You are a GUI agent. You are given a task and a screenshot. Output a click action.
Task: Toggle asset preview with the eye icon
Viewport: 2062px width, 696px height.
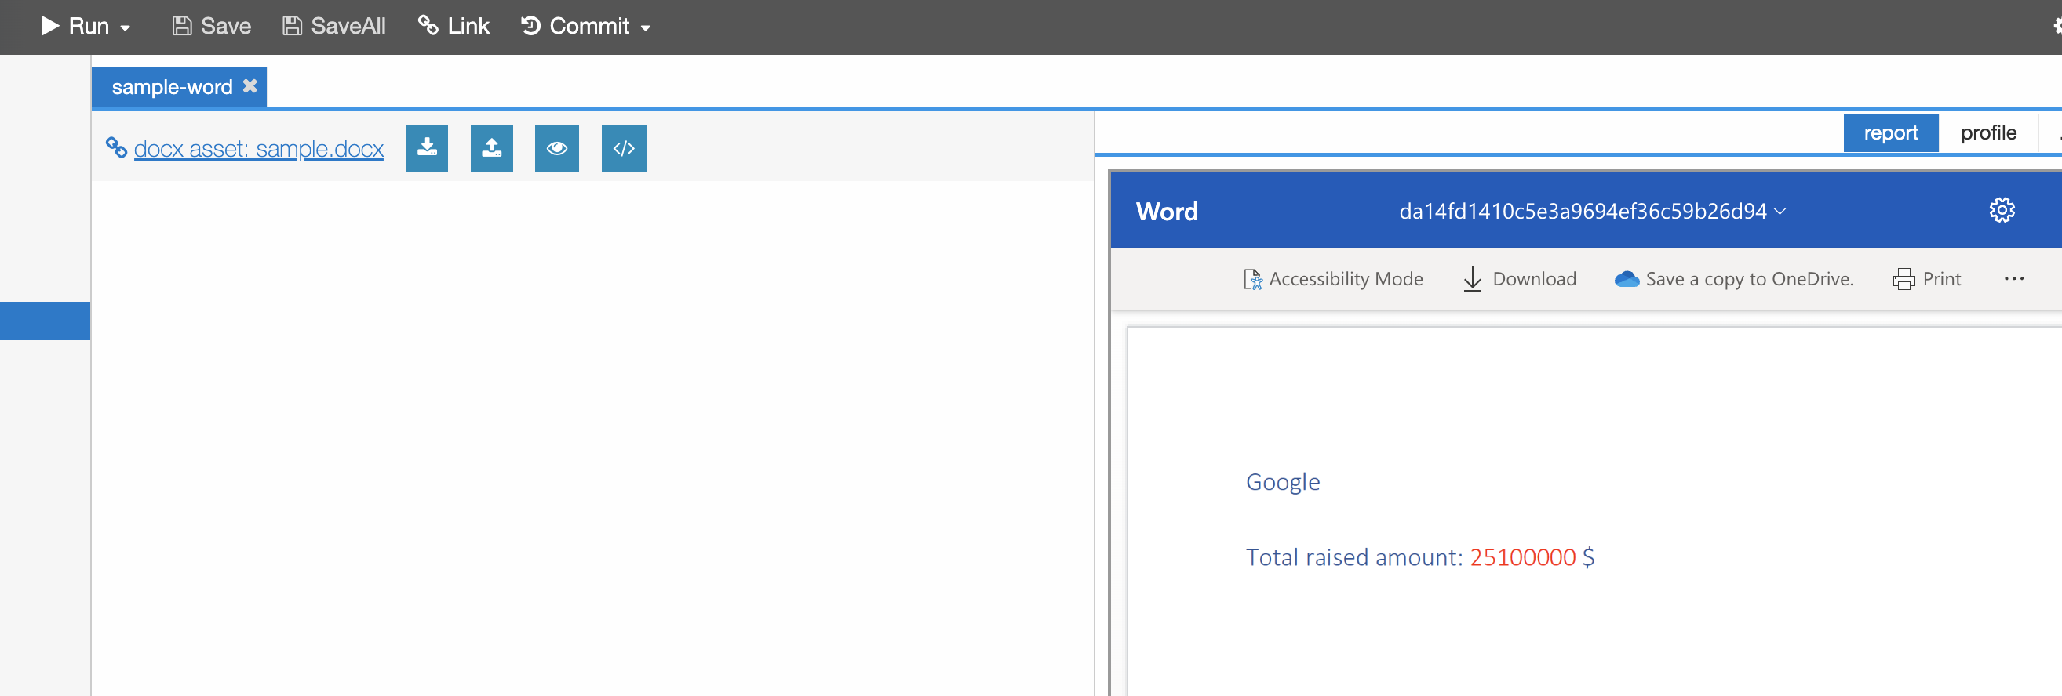tap(556, 148)
